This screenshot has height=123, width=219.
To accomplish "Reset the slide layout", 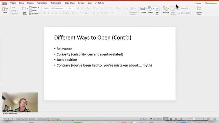I will (x=33, y=11).
